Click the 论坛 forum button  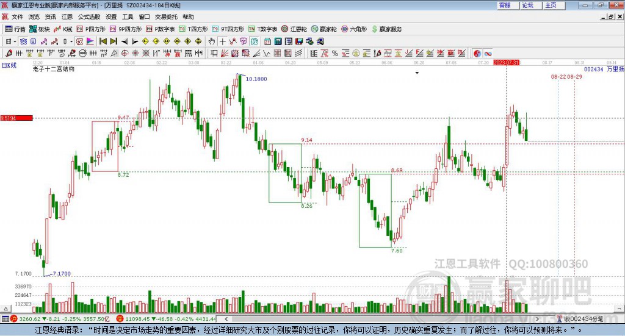coord(531,5)
